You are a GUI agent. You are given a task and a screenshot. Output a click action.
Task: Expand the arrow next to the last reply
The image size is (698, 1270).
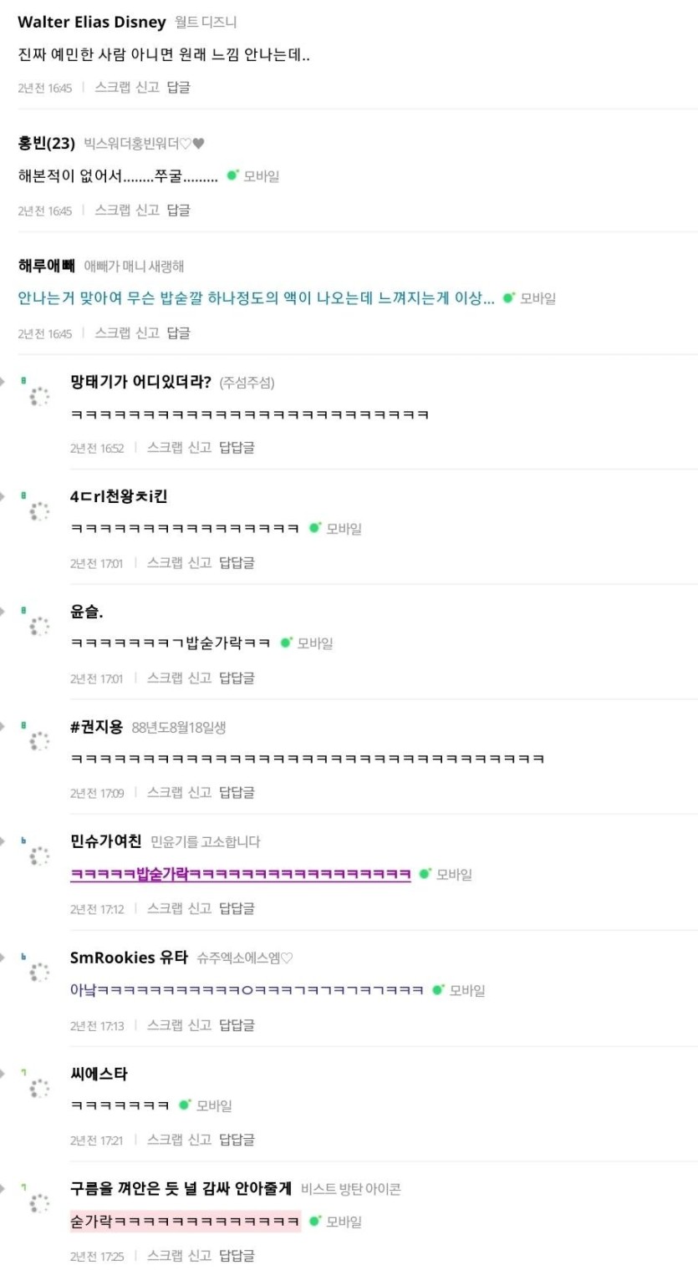point(3,1188)
